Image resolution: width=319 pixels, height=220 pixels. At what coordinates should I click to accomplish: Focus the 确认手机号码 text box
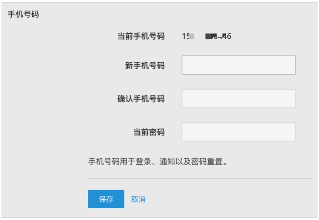(x=238, y=99)
